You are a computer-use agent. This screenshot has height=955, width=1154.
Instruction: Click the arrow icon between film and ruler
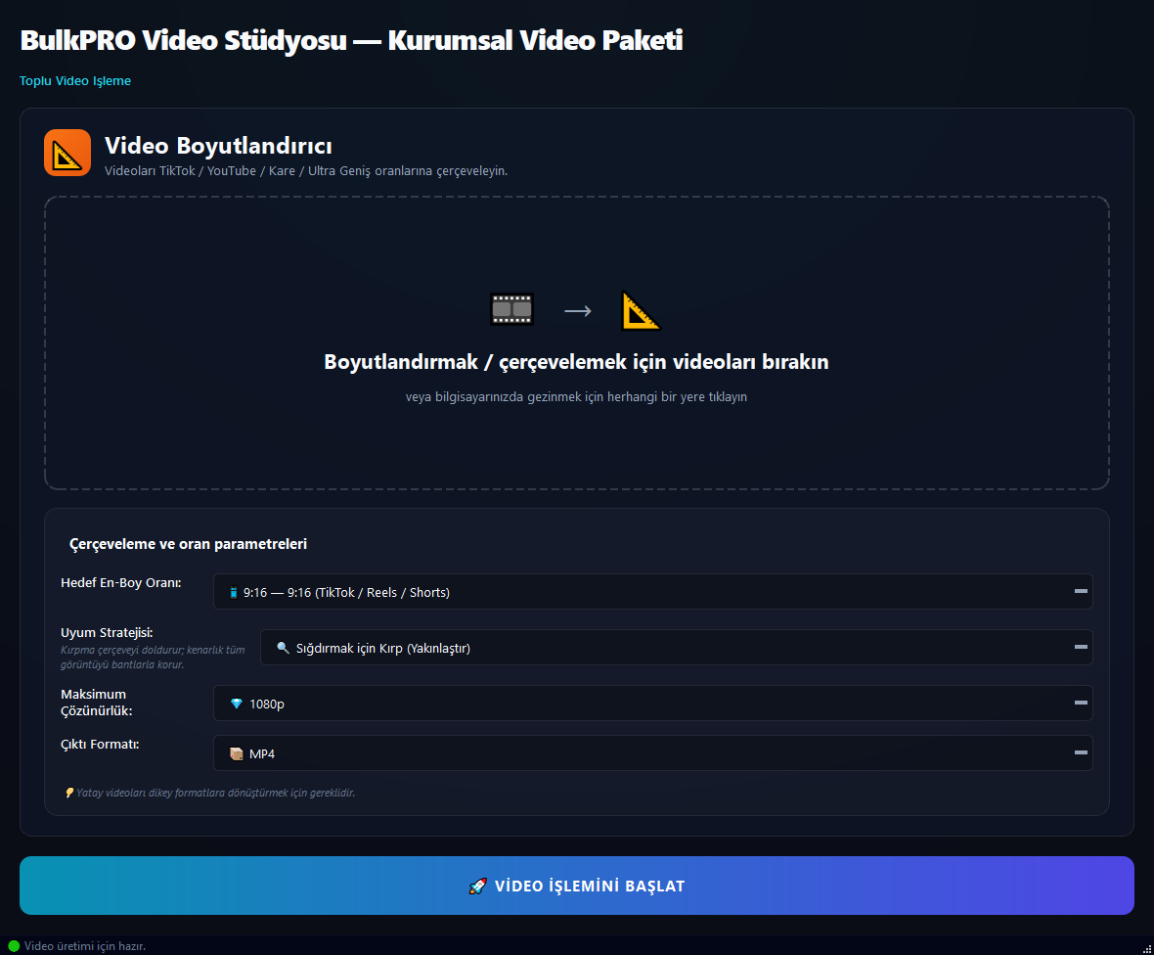coord(578,311)
